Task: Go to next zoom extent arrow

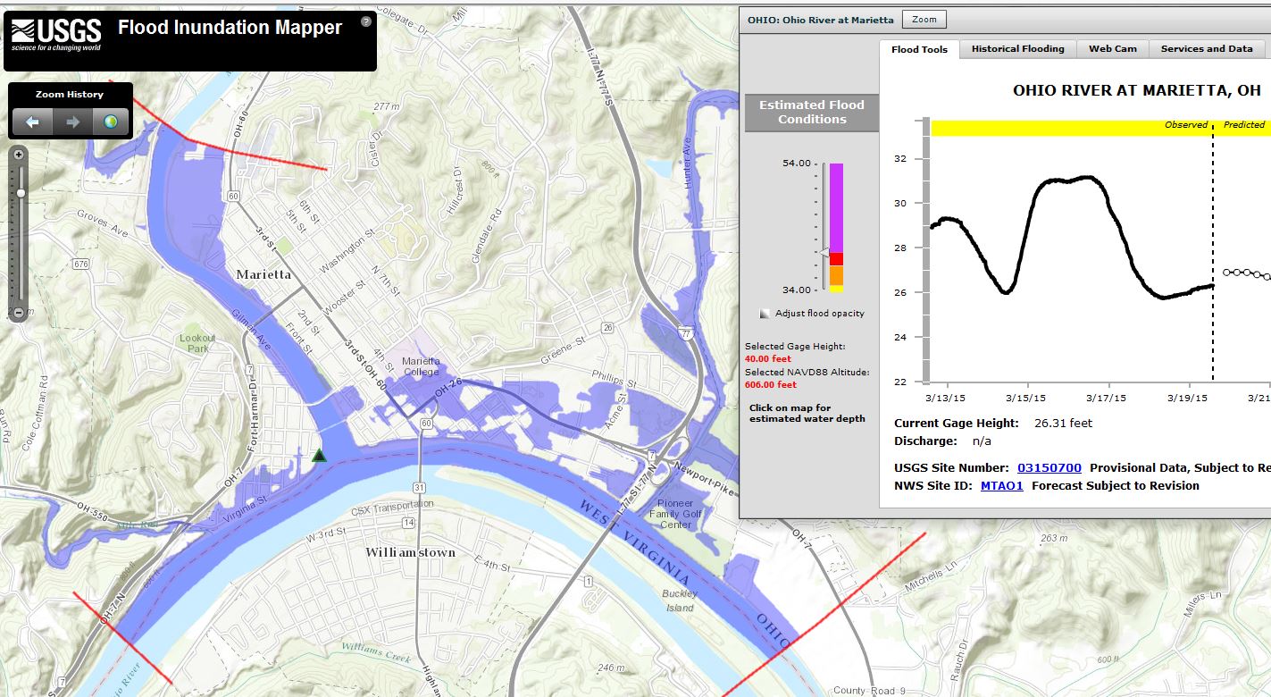Action: coord(72,122)
